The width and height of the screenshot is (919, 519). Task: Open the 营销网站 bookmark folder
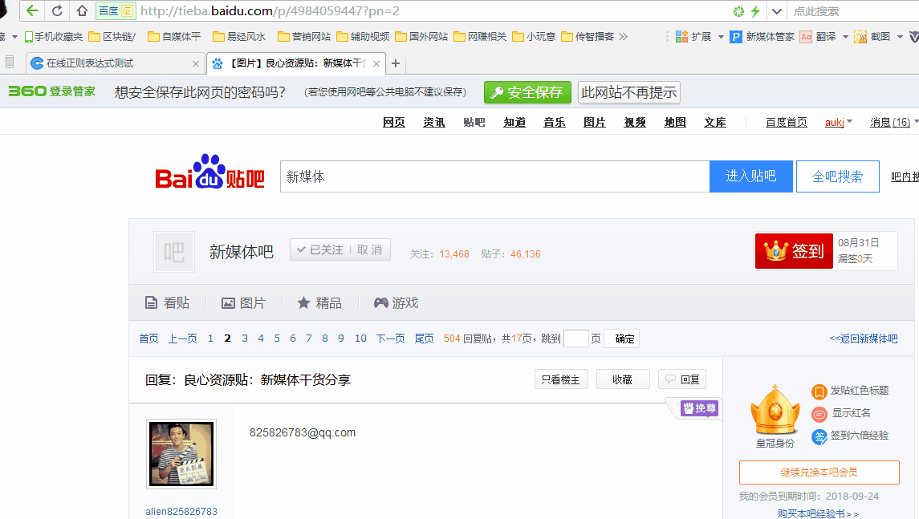304,37
